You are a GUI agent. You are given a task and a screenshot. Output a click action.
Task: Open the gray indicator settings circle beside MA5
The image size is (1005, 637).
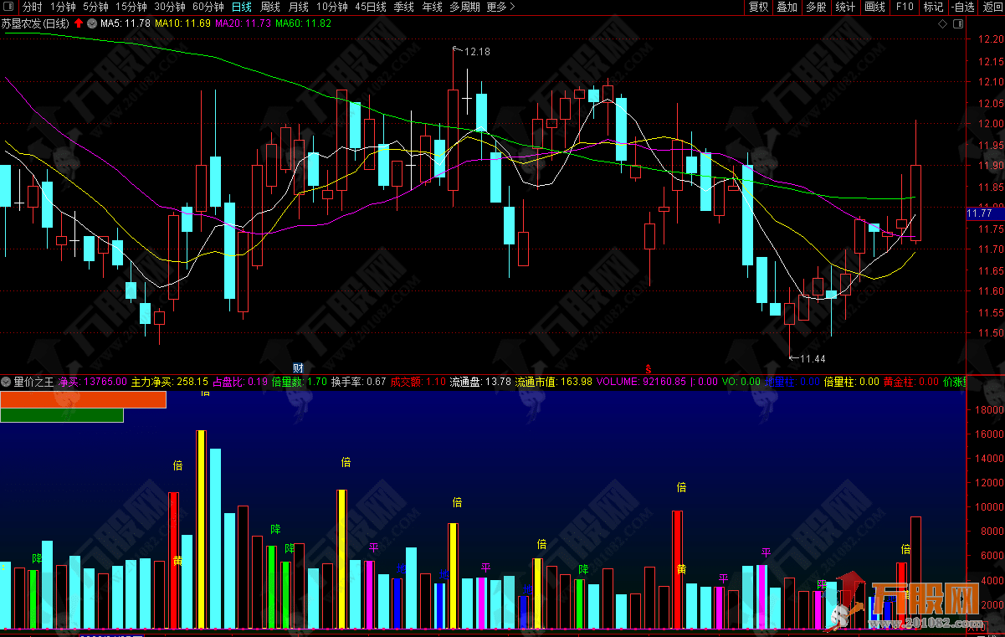[92, 23]
